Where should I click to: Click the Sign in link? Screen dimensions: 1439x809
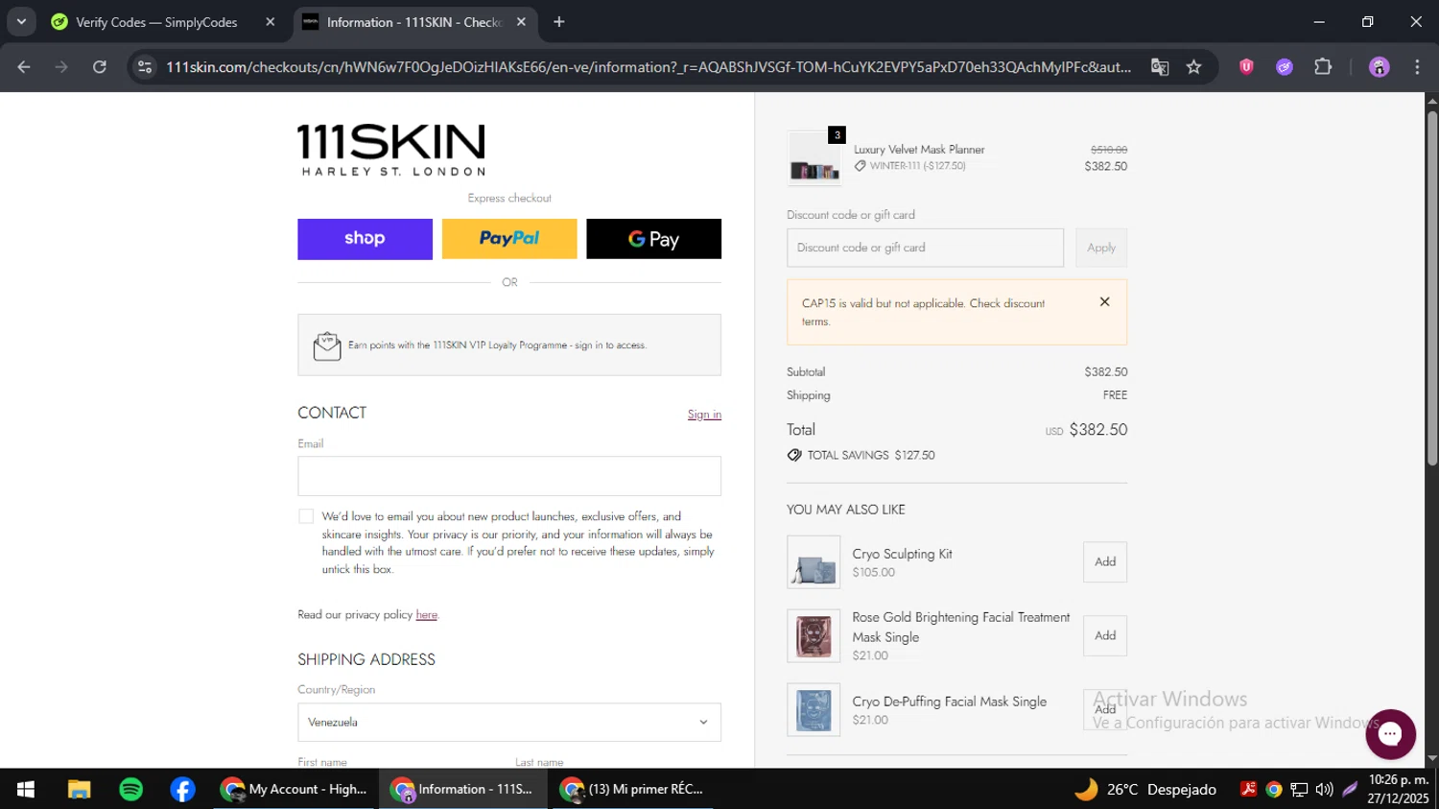pyautogui.click(x=704, y=415)
